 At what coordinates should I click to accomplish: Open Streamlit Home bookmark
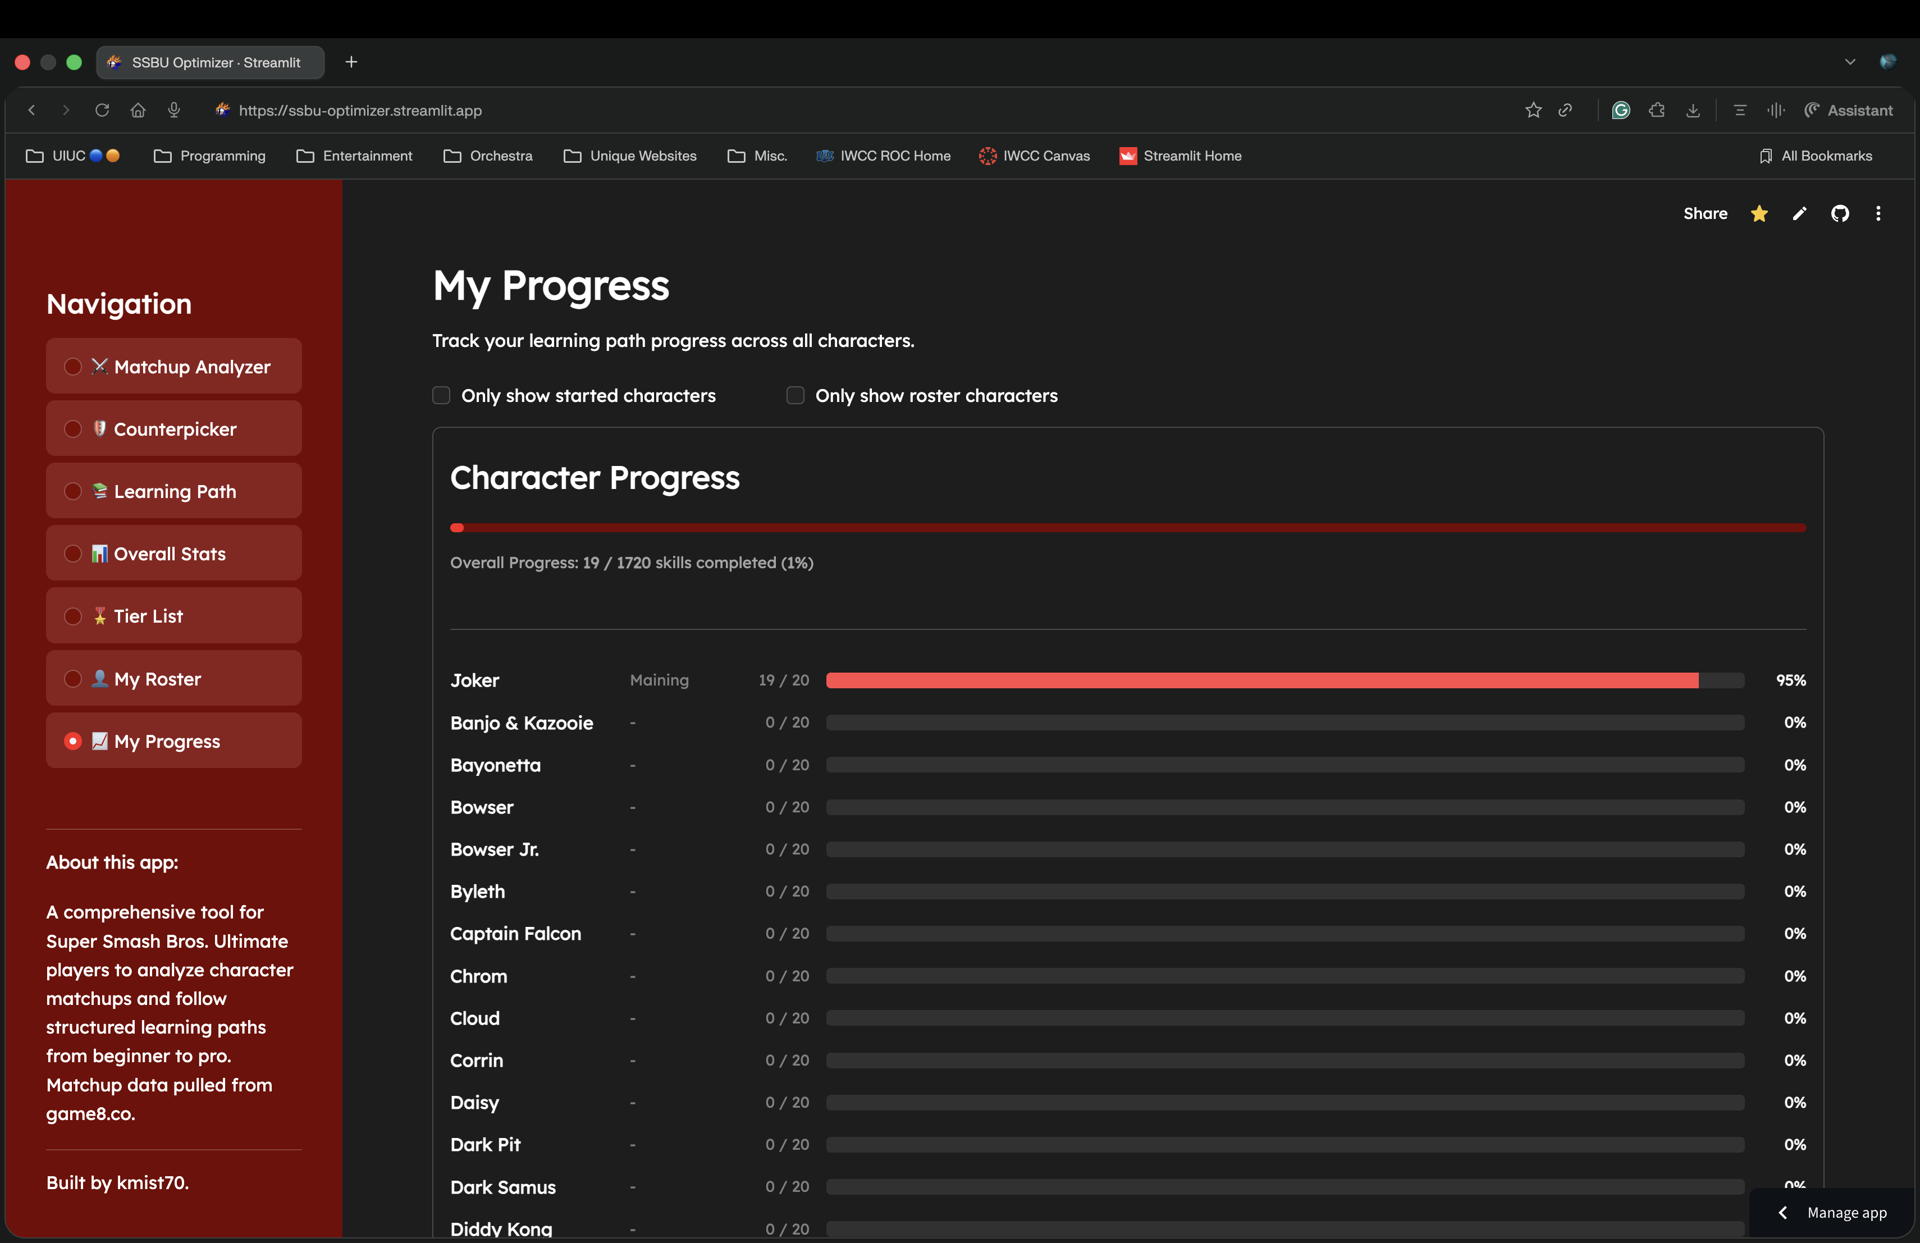[1180, 156]
